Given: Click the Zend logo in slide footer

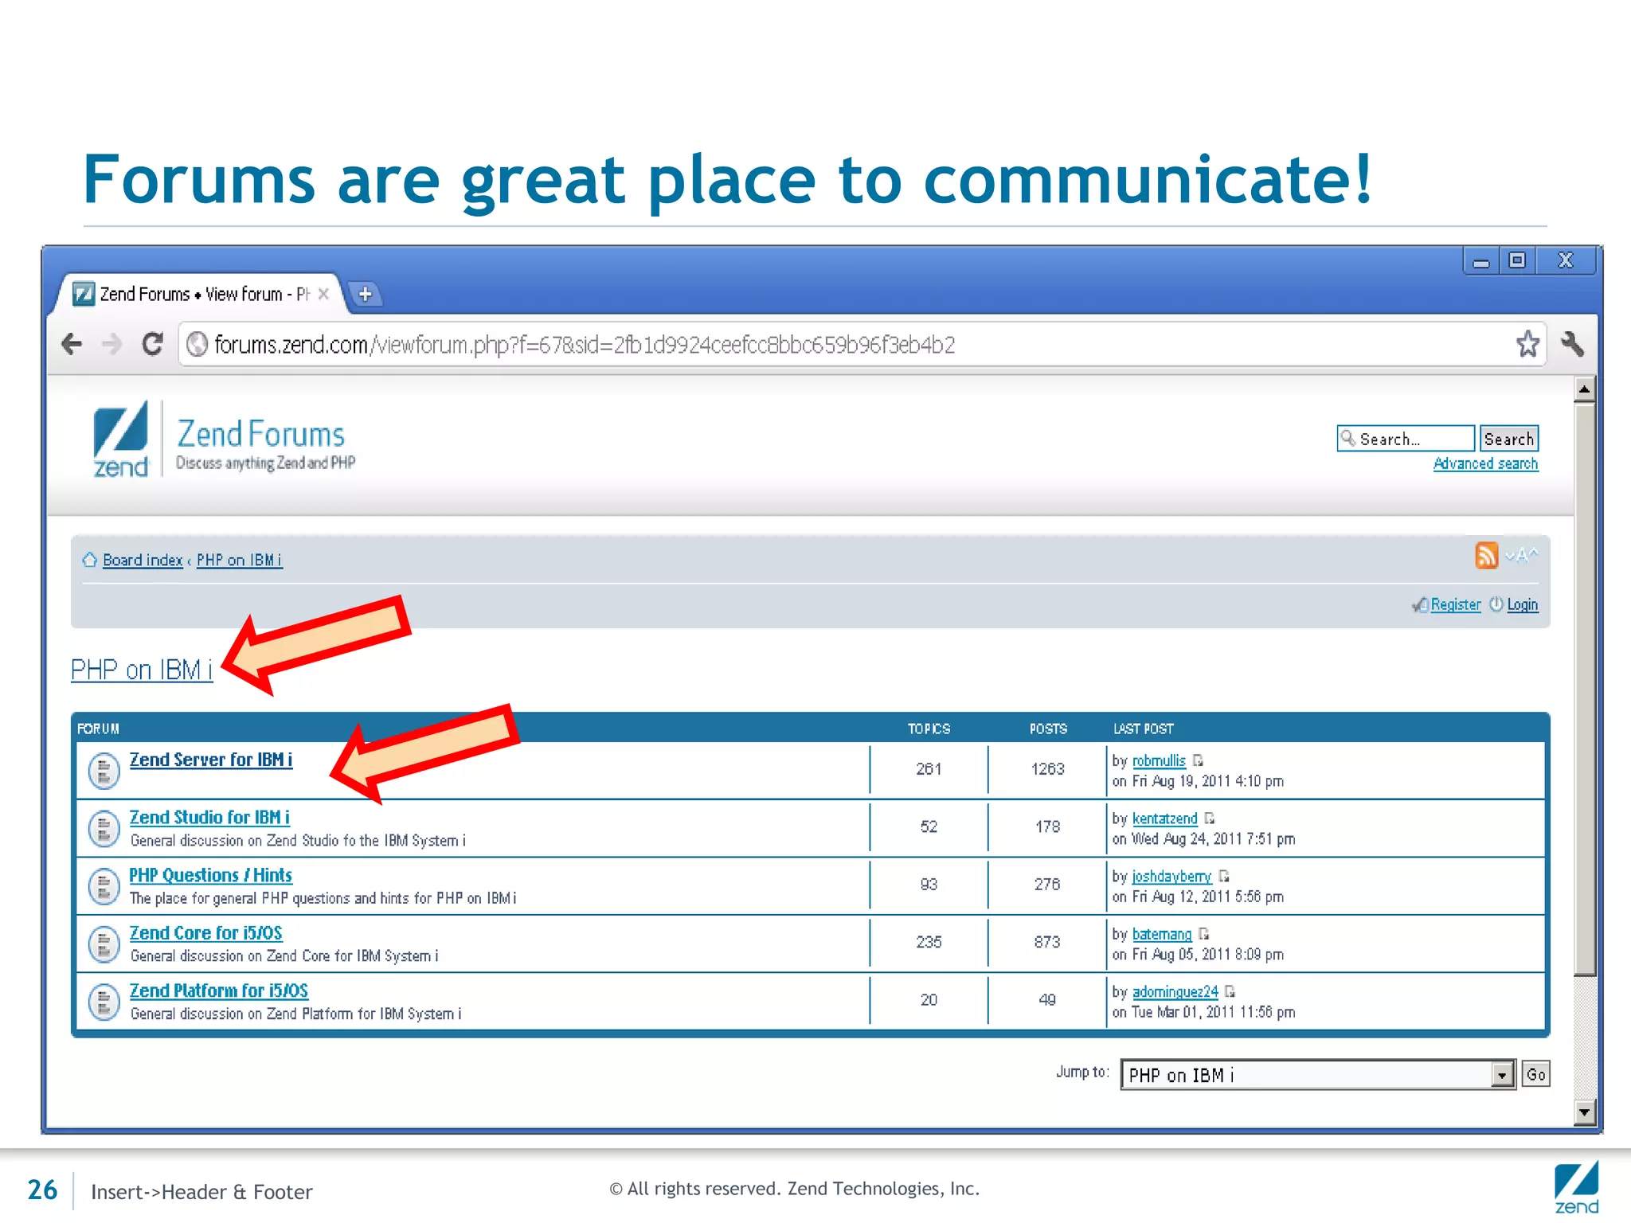Looking at the screenshot, I should pos(1576,1187).
